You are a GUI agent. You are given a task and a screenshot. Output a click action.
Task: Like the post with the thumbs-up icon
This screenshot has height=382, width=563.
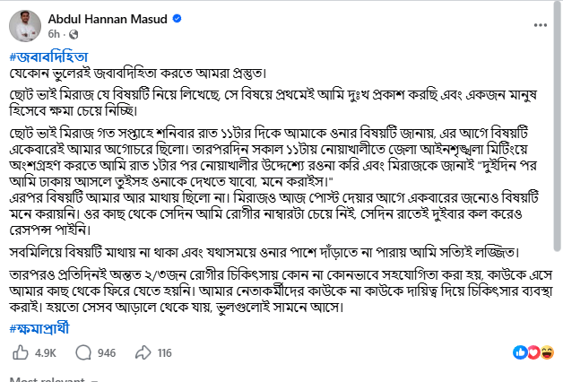(20, 353)
